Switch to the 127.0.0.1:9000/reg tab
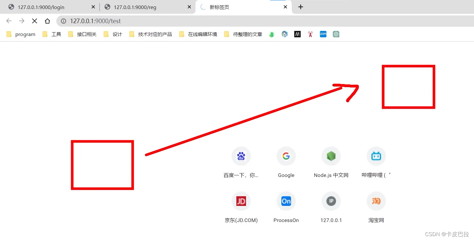474x240 pixels. pos(147,7)
